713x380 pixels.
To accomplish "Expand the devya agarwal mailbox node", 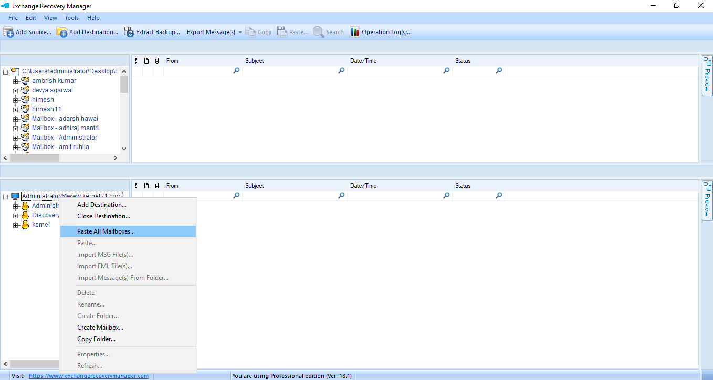I will click(x=15, y=90).
